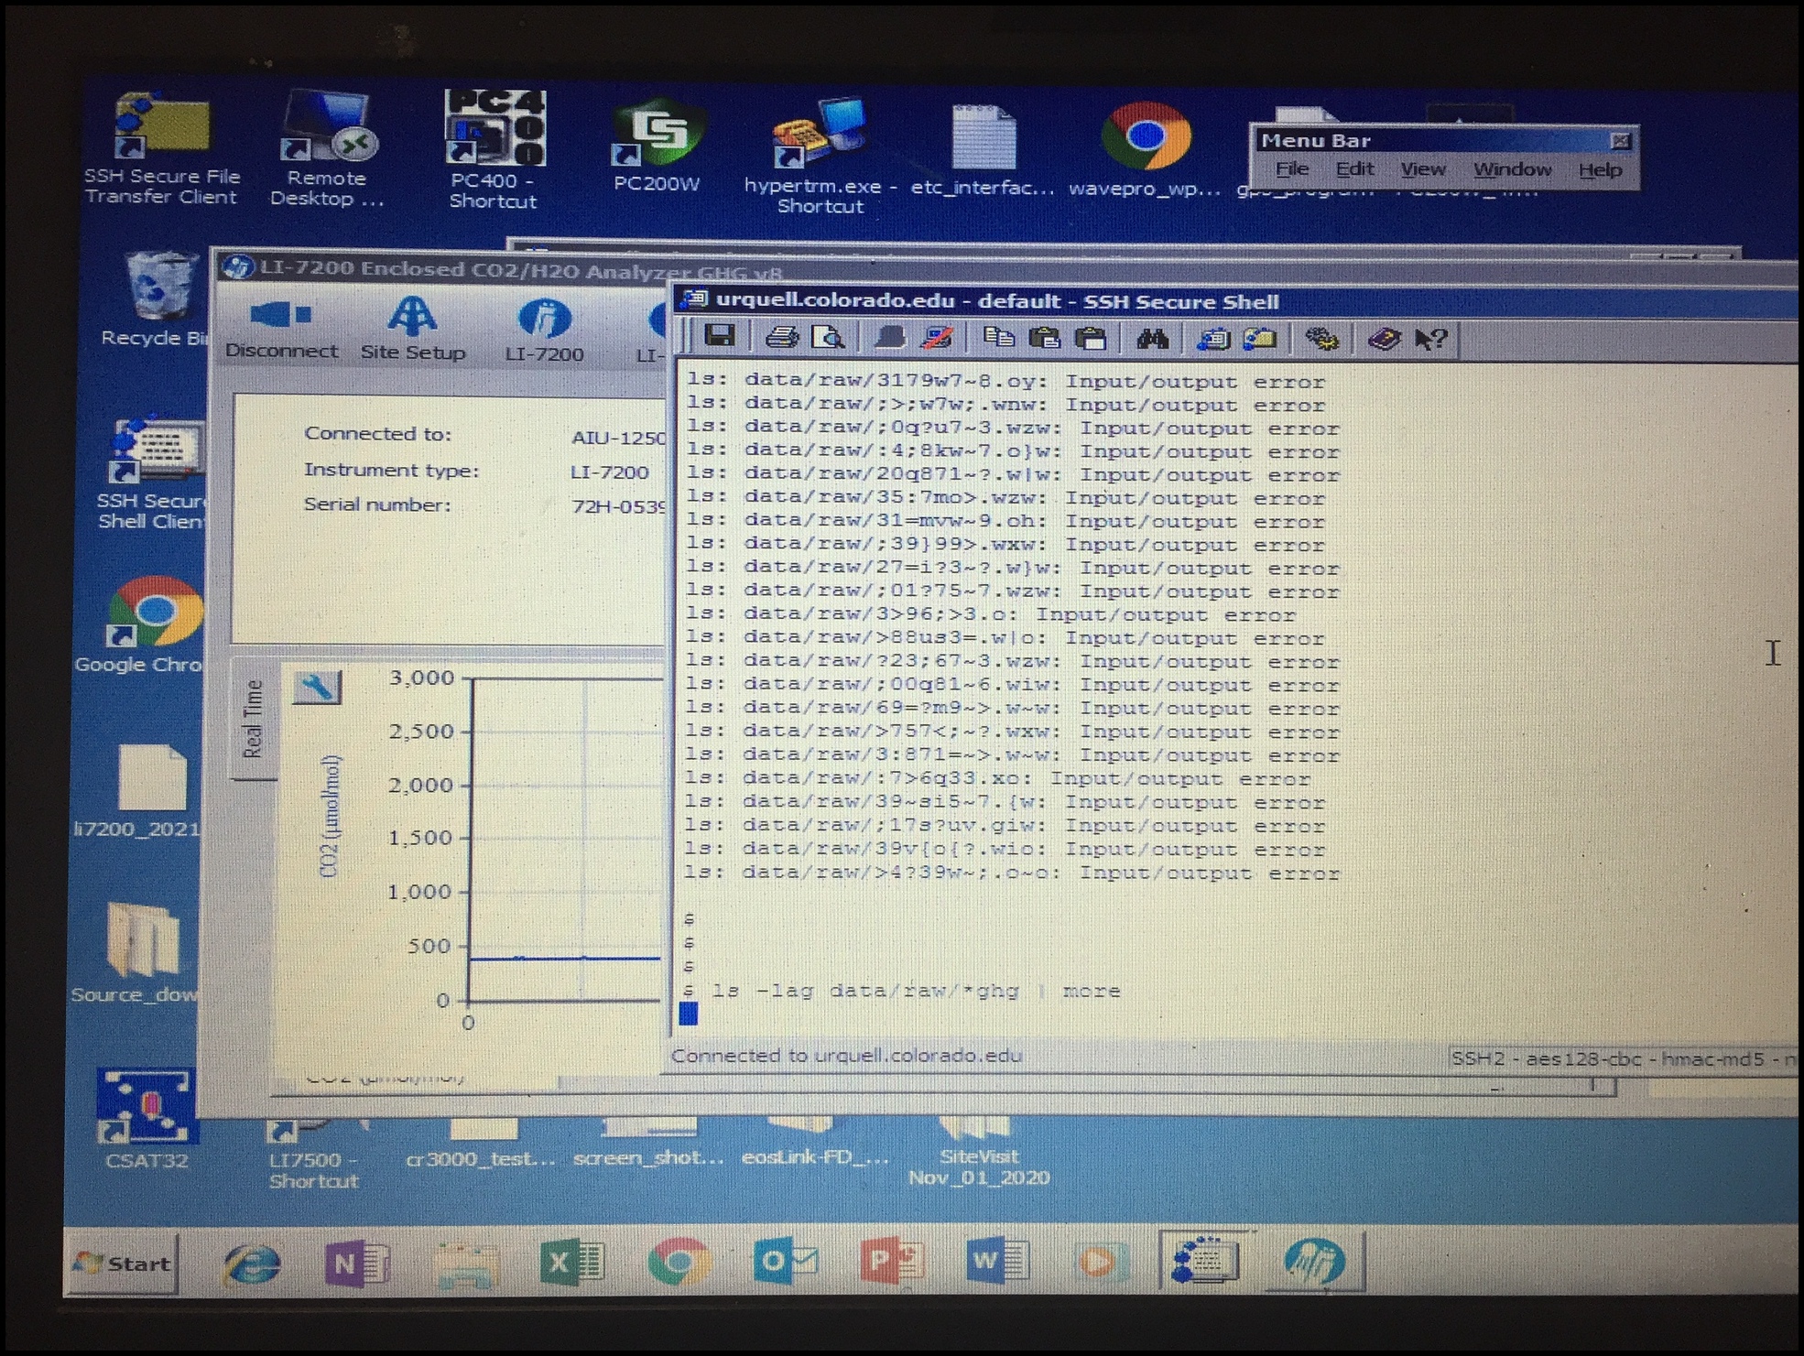Click Disconnect icon with red slash

937,338
